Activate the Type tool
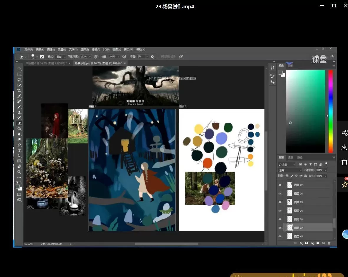Viewport: 348px width, 277px height. click(x=19, y=150)
